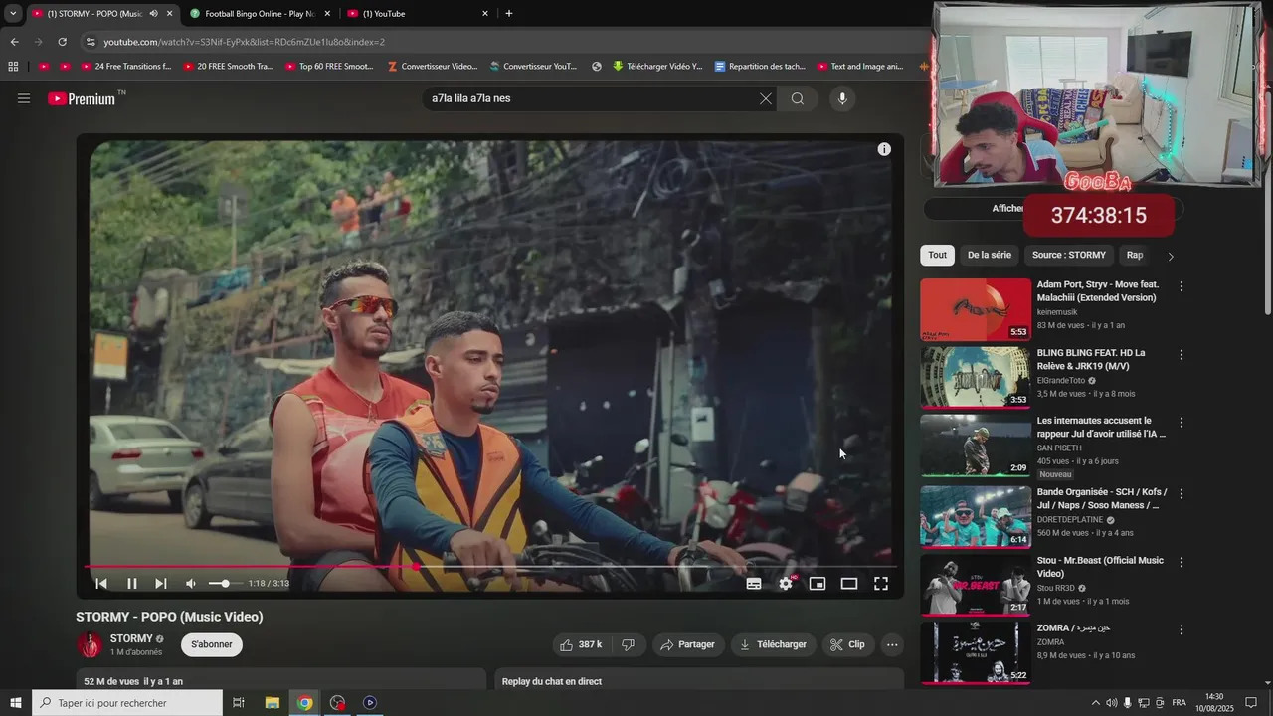Open Stou - Mr.Beast video title
Screen dimensions: 1273x716
pyautogui.click(x=1100, y=567)
